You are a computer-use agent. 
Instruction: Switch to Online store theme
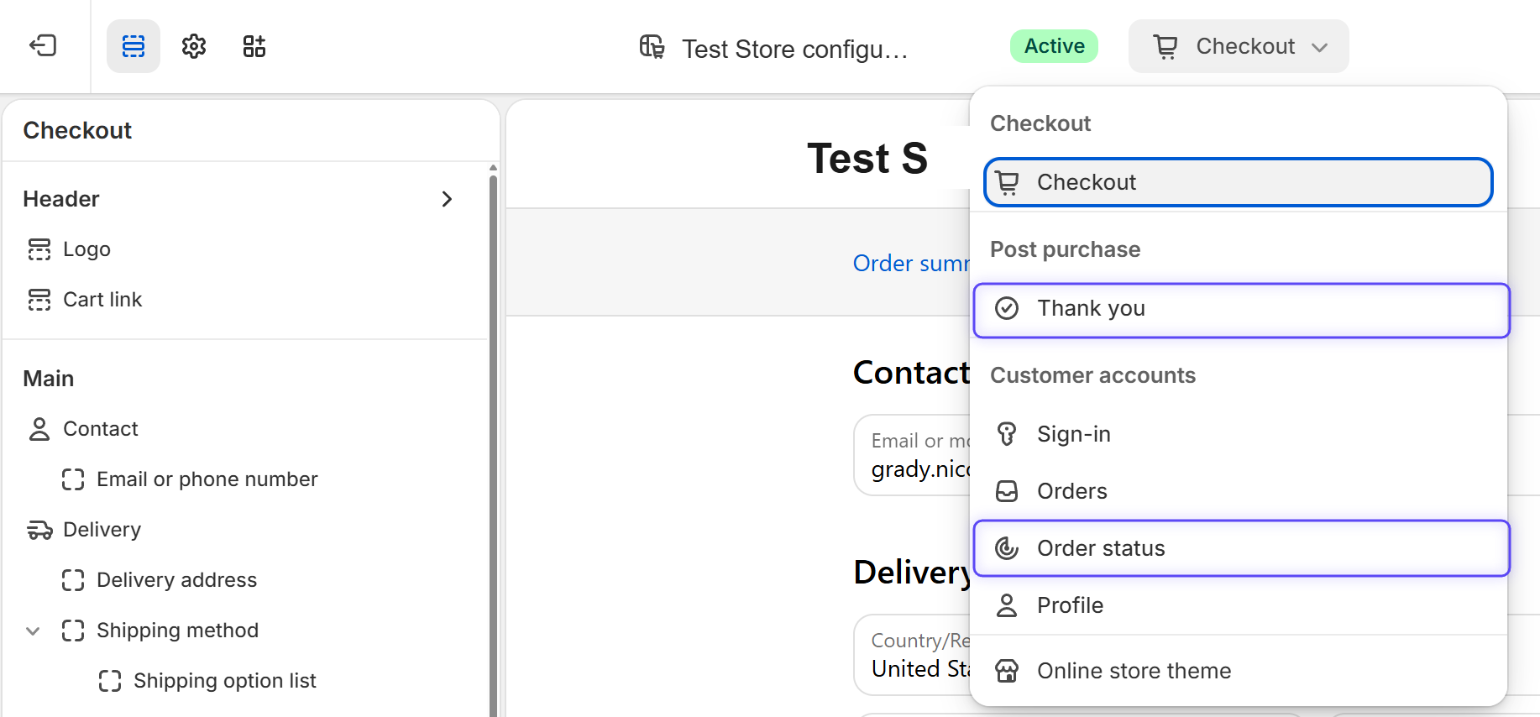1239,671
